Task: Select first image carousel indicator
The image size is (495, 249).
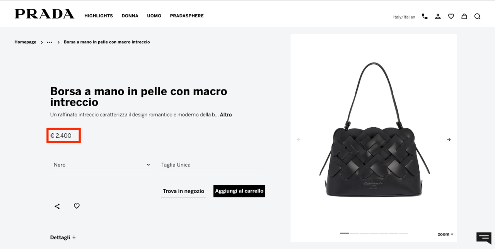Action: [345, 233]
